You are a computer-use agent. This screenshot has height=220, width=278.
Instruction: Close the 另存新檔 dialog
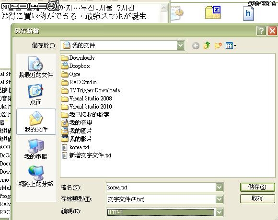[x=272, y=31]
